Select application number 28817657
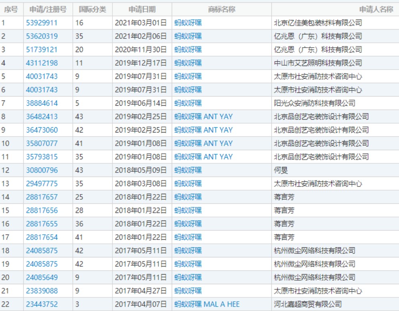This screenshot has width=399, height=311. (x=42, y=197)
